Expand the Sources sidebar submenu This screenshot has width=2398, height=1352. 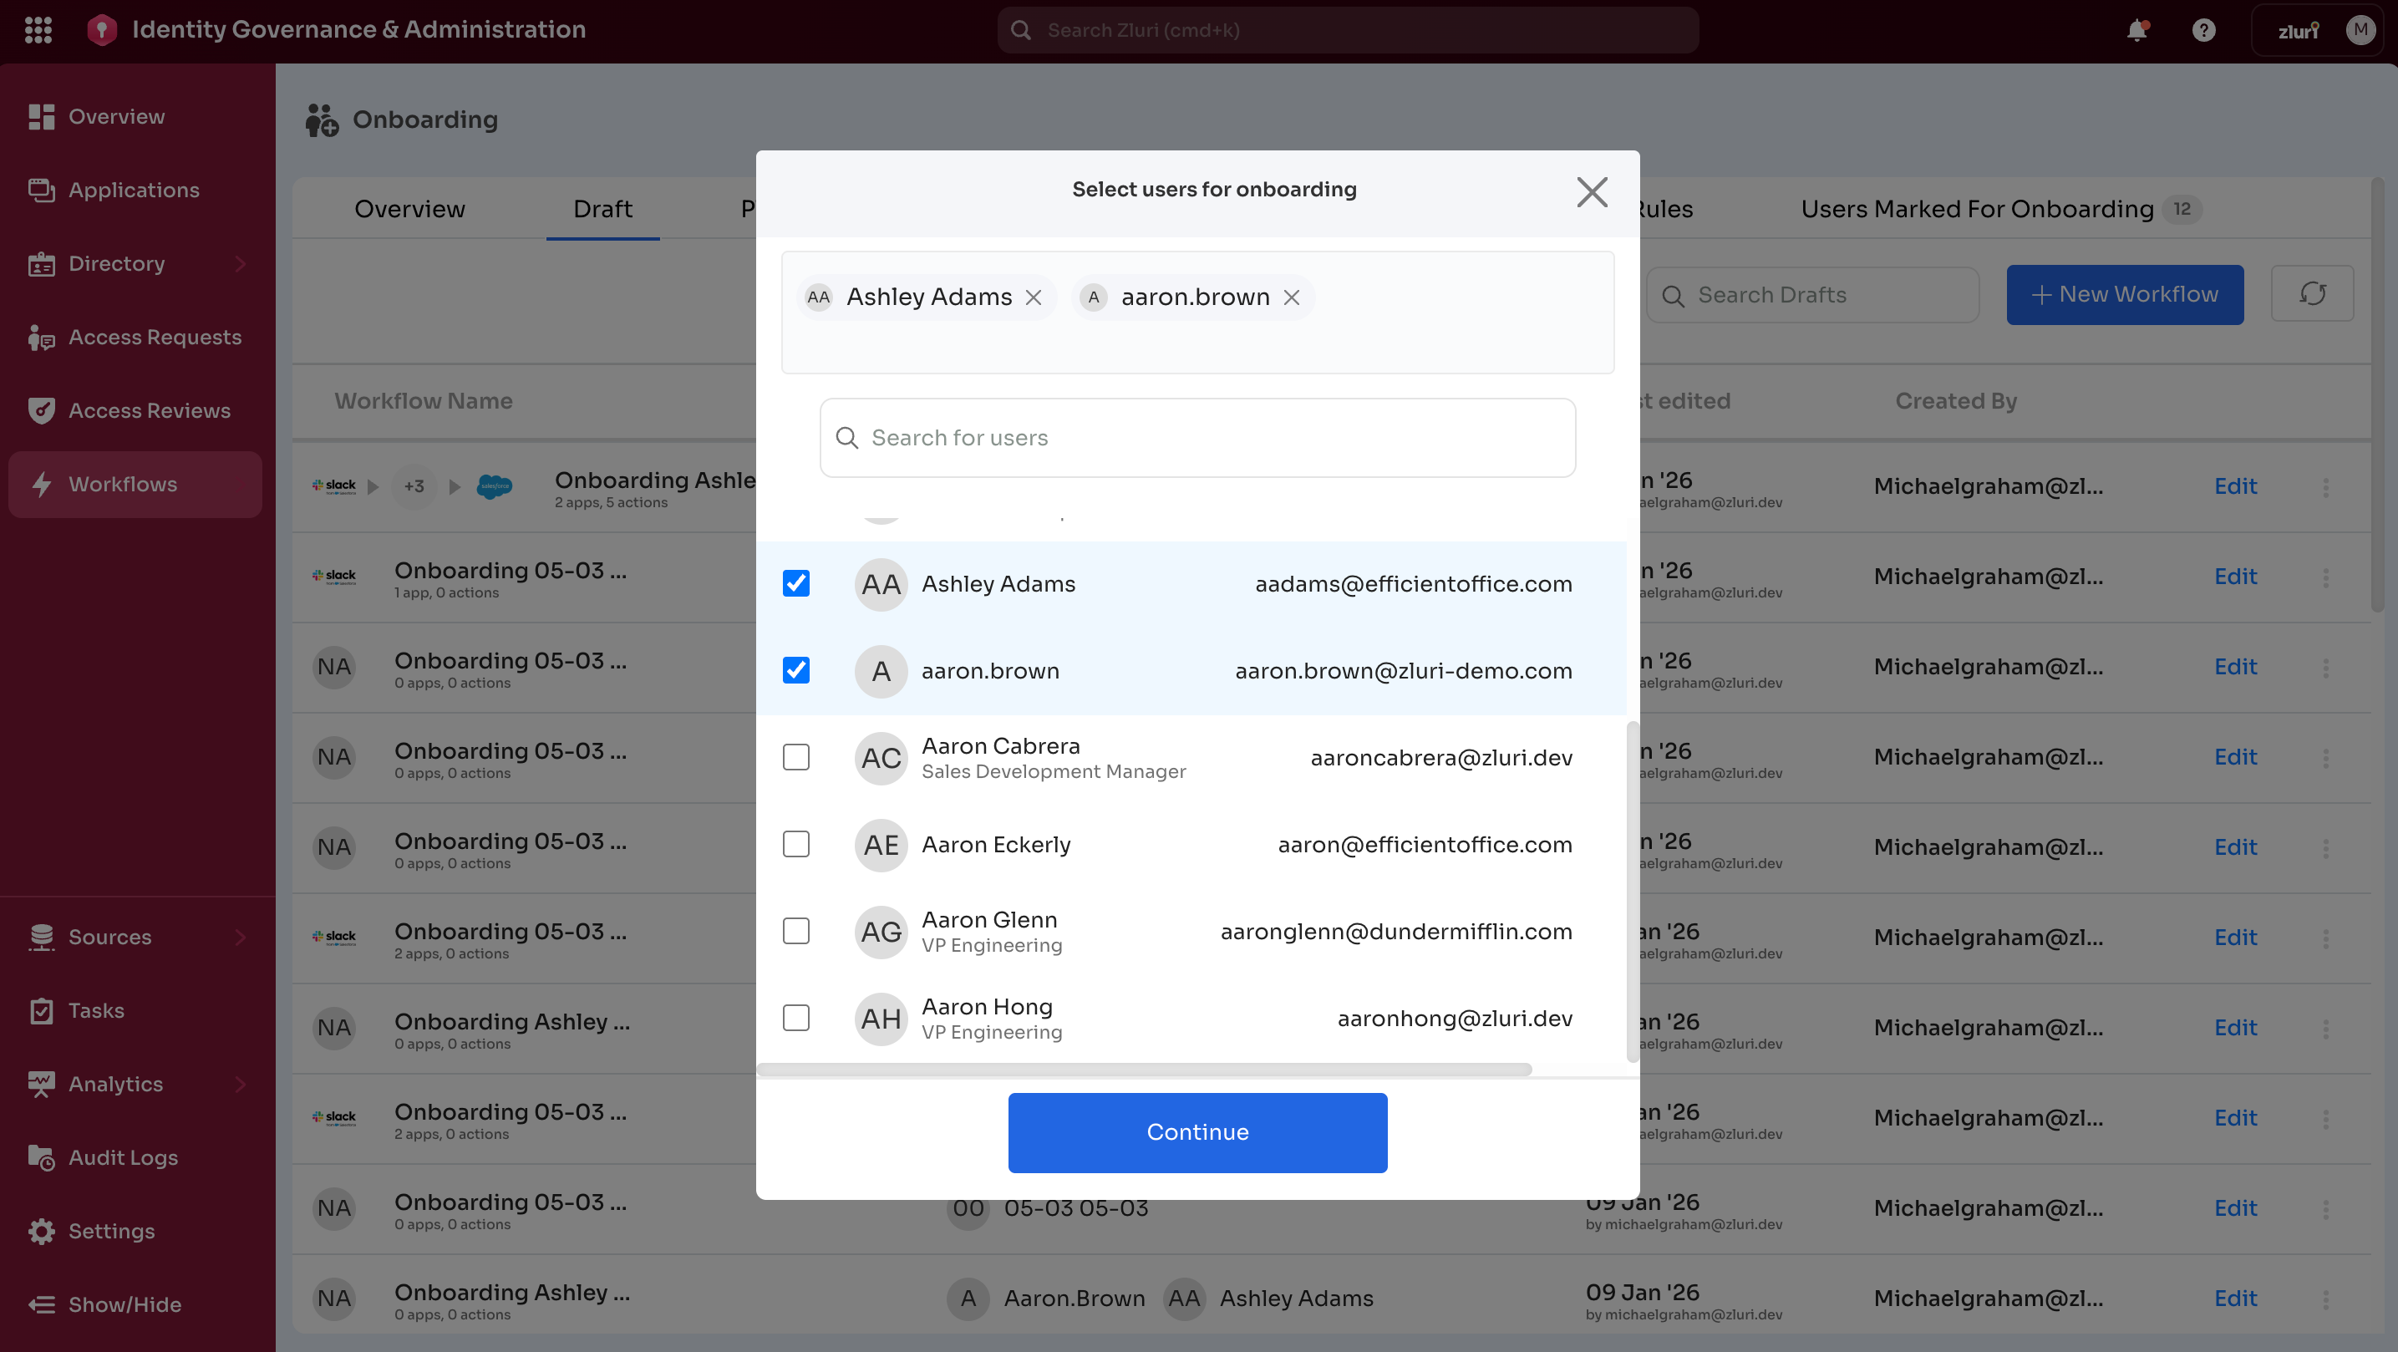click(x=241, y=937)
